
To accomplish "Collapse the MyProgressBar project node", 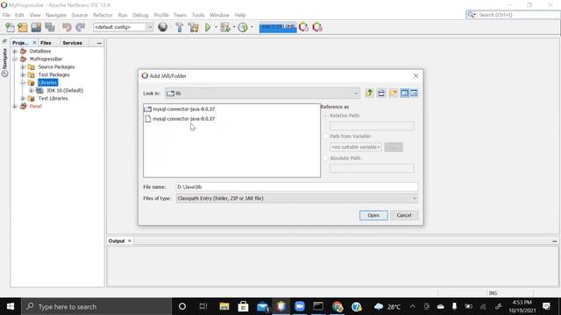I will click(15, 59).
